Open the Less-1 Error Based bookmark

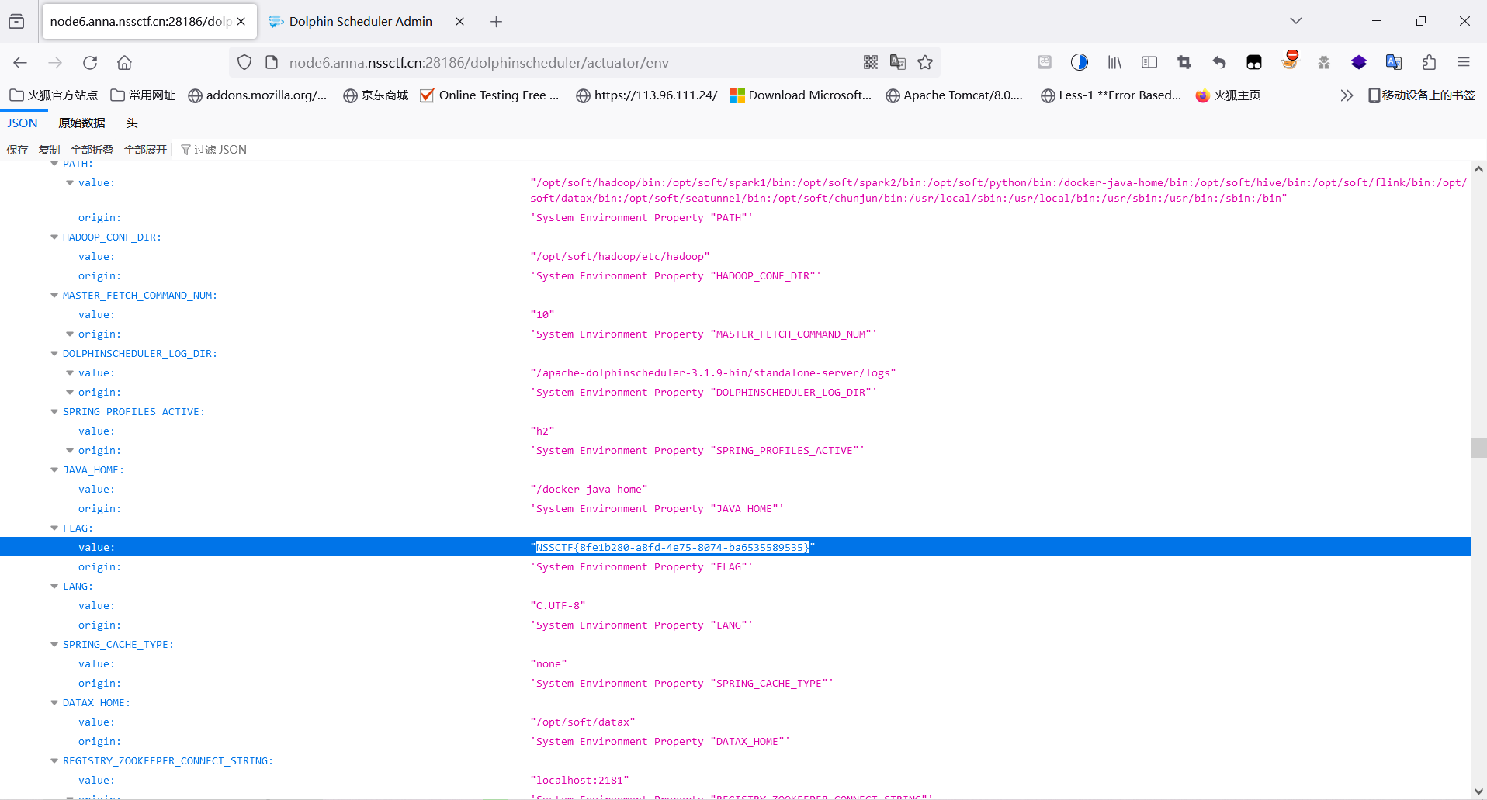(x=1111, y=95)
